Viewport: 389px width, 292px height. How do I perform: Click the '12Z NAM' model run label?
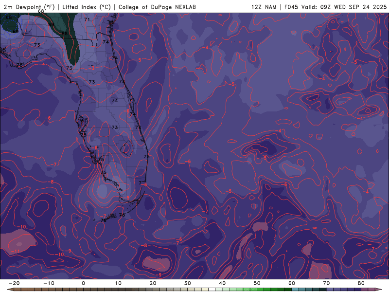(264, 7)
